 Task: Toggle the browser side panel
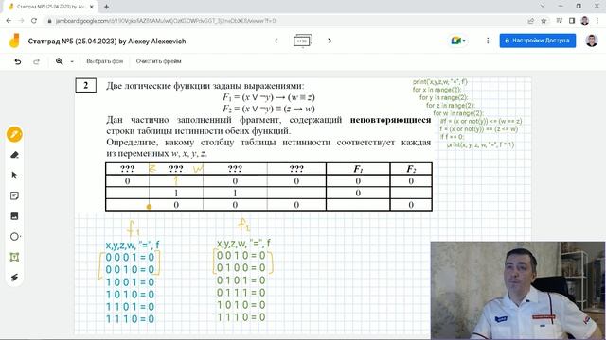click(572, 21)
